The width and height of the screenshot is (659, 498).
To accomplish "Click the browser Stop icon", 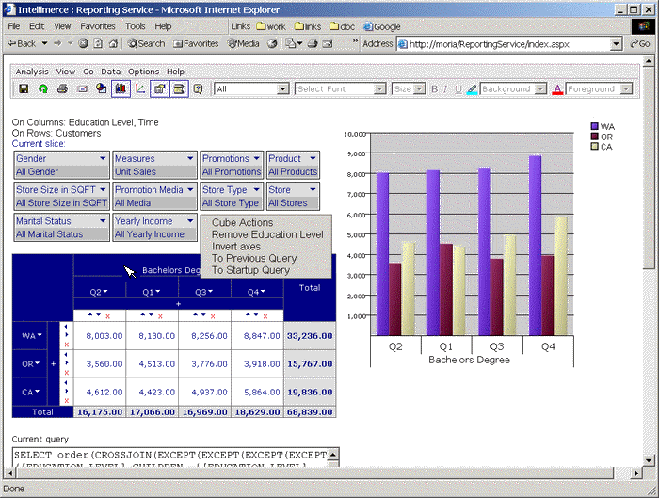I will [83, 43].
